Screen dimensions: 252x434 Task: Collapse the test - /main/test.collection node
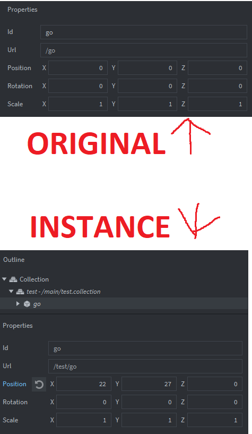(11, 292)
